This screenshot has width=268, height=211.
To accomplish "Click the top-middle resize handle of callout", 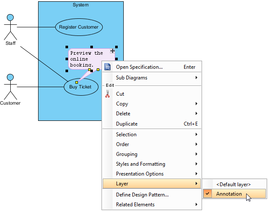I will [x=92, y=47].
